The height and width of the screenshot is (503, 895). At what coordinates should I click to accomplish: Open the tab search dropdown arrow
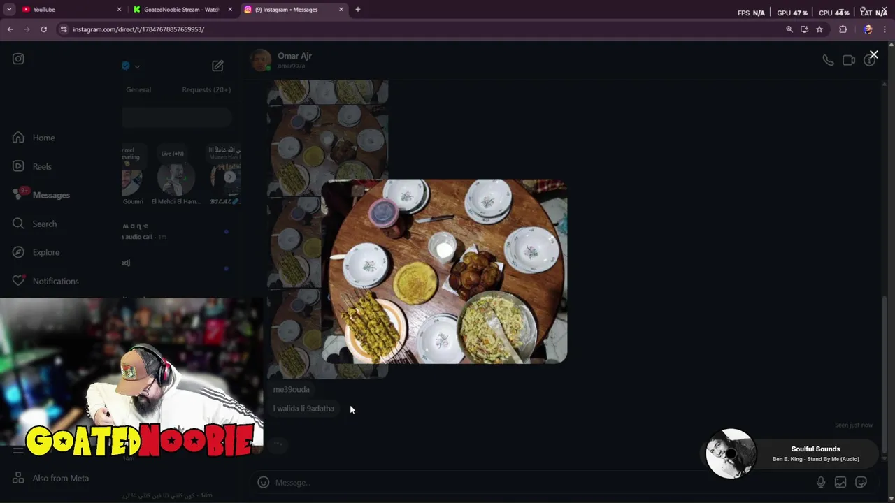point(9,10)
